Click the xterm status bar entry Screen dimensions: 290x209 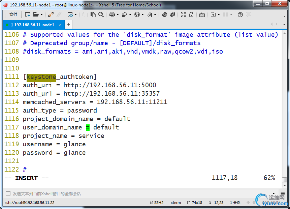pyautogui.click(x=176, y=203)
